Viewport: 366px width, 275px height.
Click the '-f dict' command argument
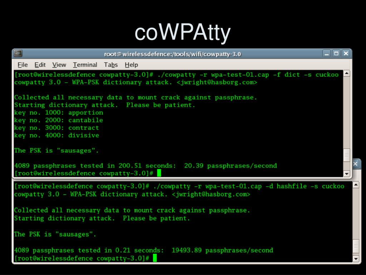tap(286, 75)
